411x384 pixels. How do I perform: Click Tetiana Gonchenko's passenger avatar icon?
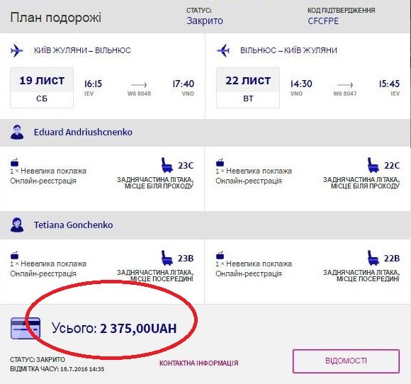coord(17,225)
